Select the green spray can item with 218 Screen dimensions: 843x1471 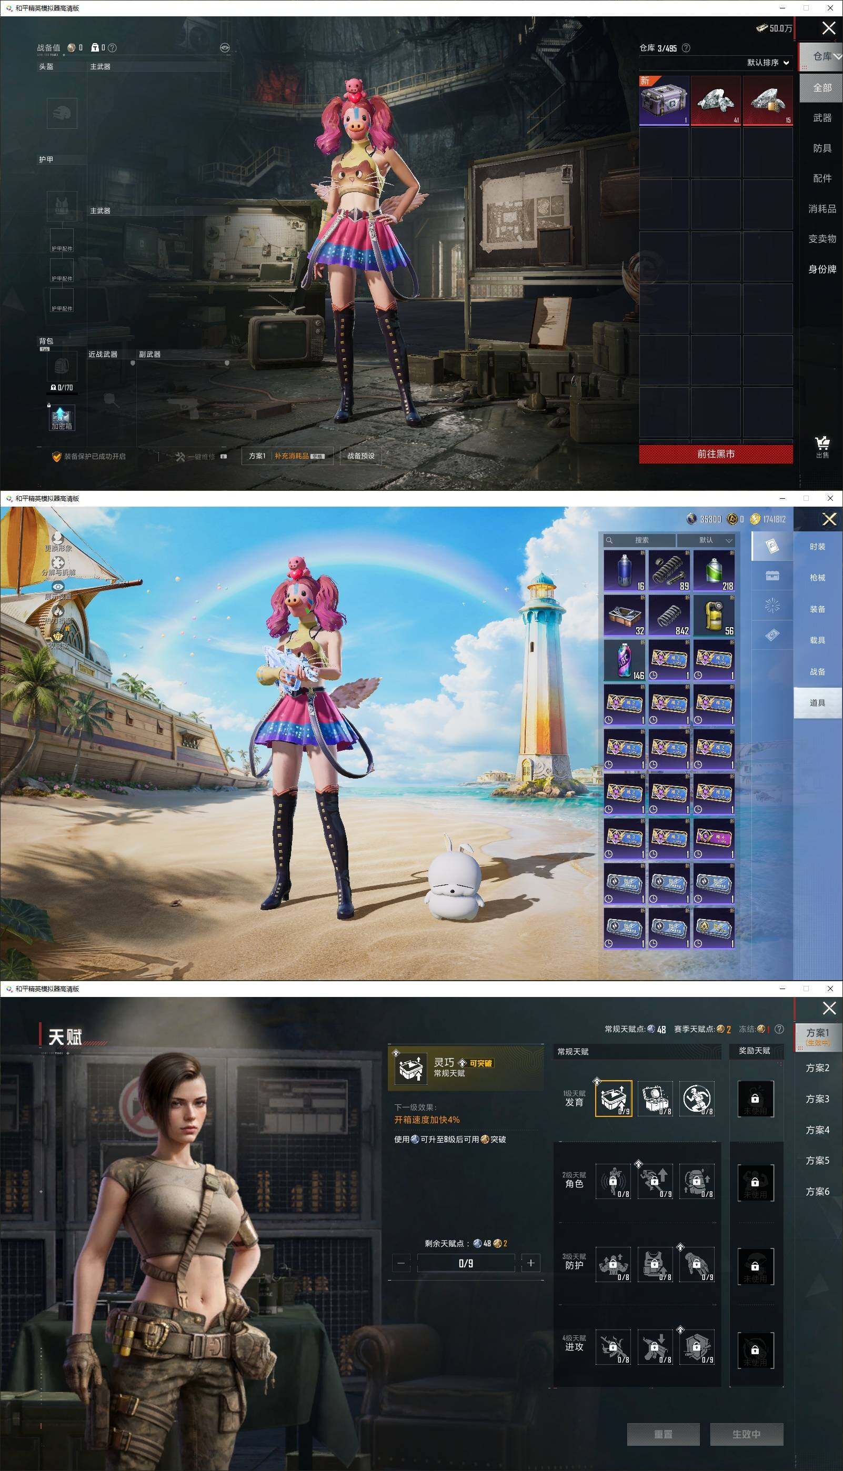tap(714, 570)
